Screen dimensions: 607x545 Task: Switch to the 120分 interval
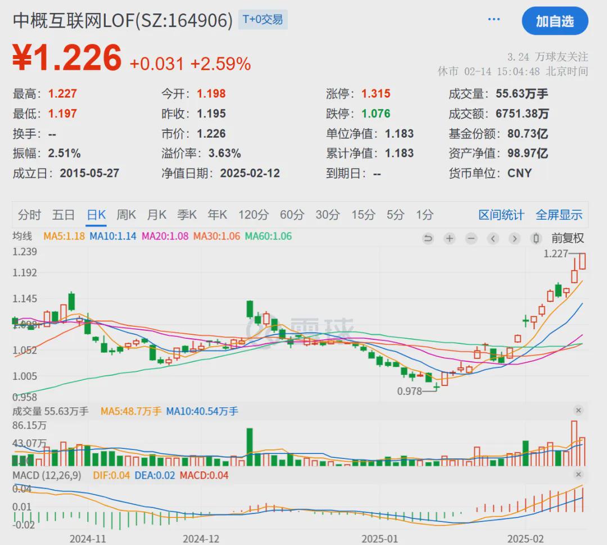coord(253,215)
